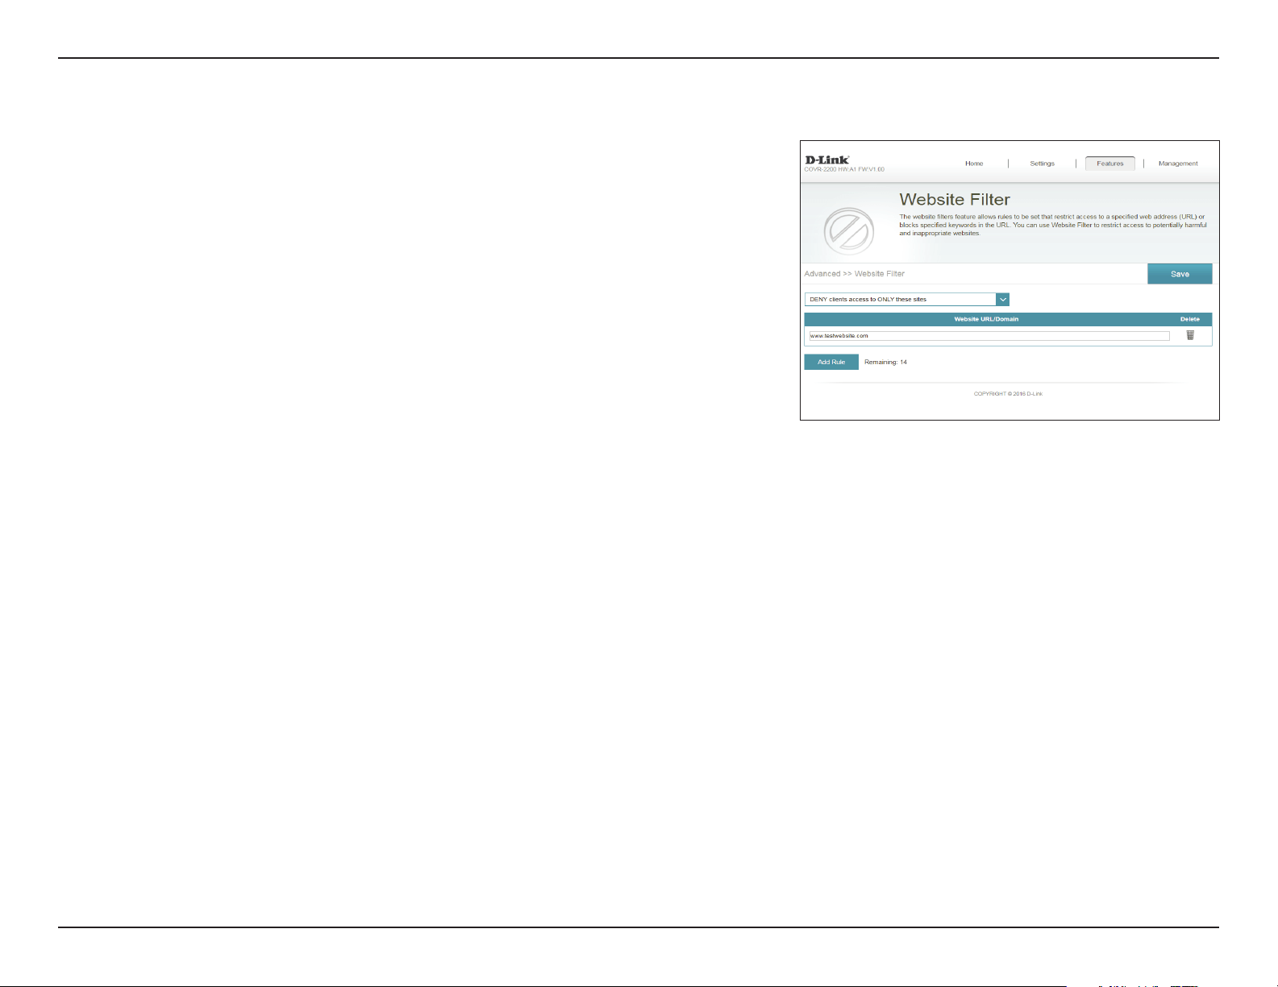
Task: Click the COVR-2200 hardware firmware version label
Action: point(844,169)
